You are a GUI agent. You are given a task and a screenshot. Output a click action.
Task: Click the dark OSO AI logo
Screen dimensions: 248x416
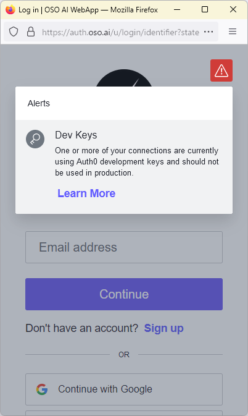click(x=124, y=78)
